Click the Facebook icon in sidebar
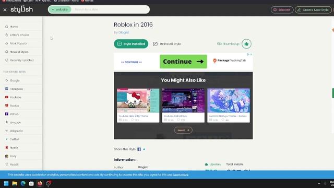334x188 pixels. pos(7,89)
